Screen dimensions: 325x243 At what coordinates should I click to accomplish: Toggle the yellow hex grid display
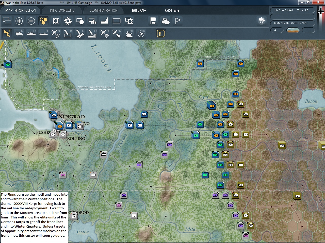(x=43, y=21)
